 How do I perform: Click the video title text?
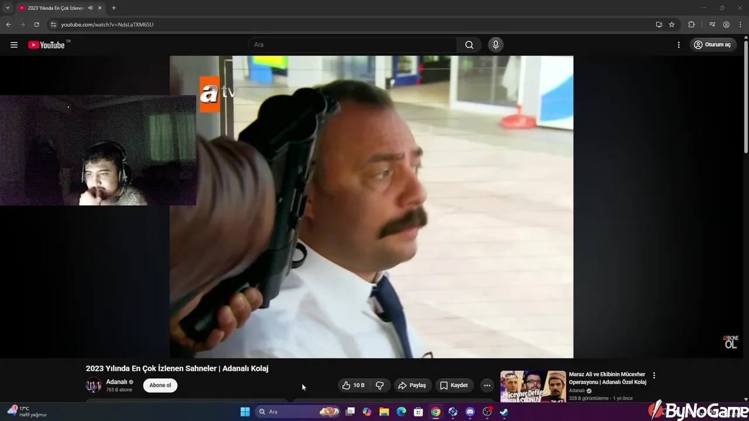[x=177, y=368]
